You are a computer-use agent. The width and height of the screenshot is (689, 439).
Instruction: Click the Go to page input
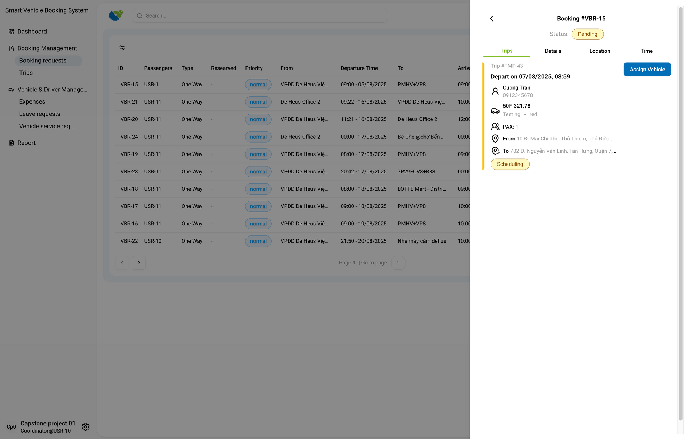pos(398,263)
